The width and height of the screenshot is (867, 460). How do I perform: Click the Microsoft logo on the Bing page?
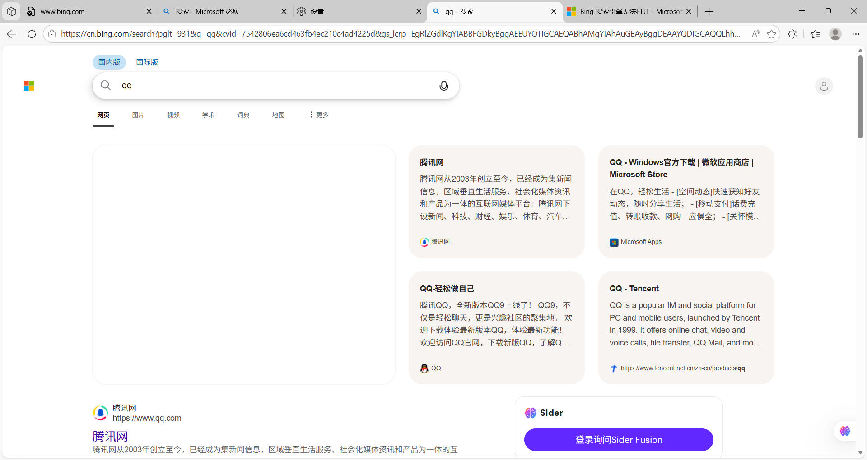coord(29,86)
